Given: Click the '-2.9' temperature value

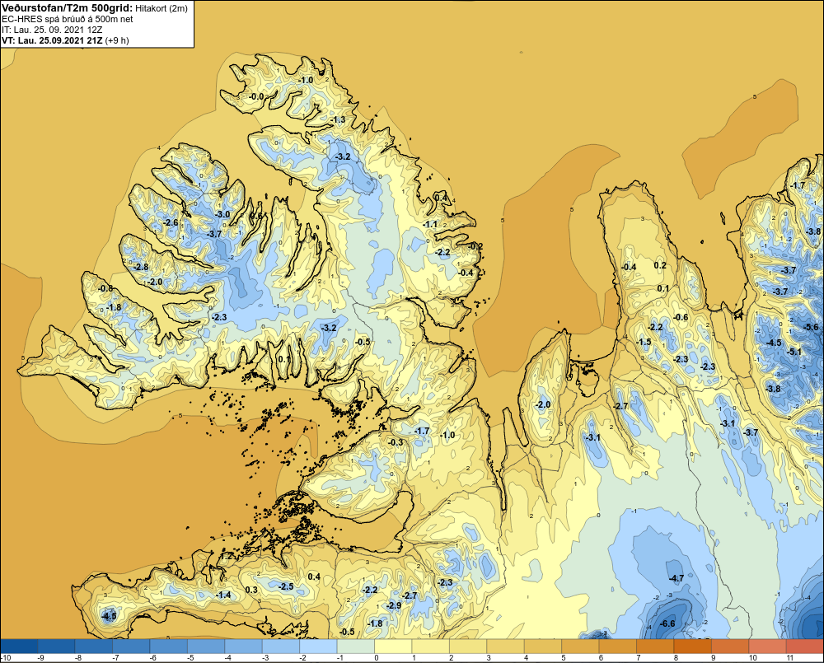Looking at the screenshot, I should pos(394,605).
